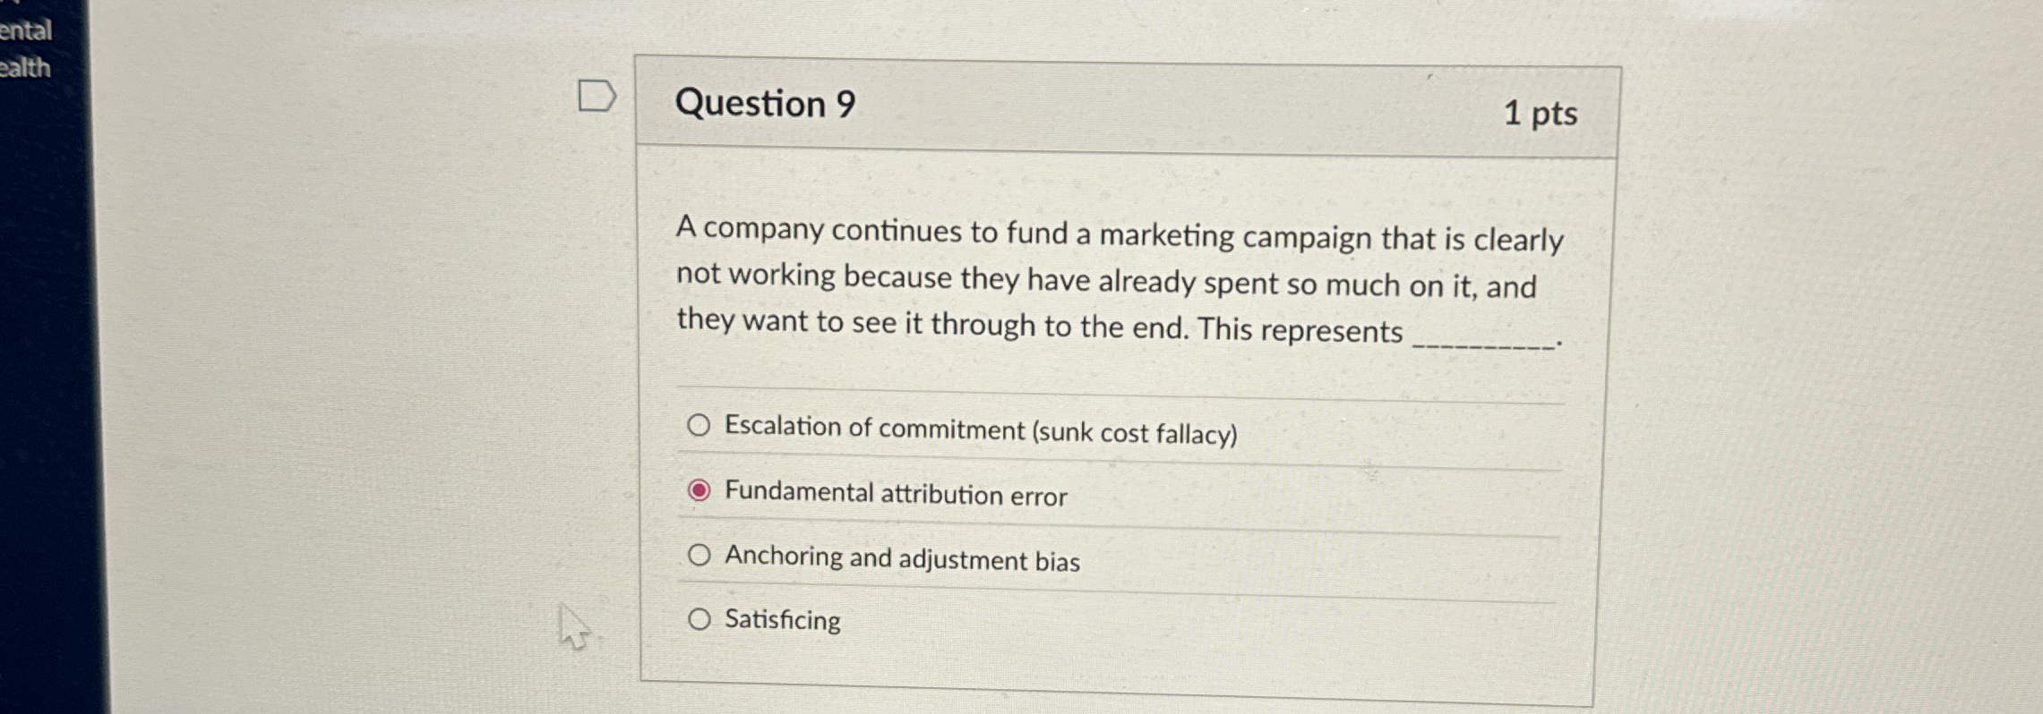
Task: Click the "Fundamental attribution error" answer label
Action: pyautogui.click(x=896, y=494)
